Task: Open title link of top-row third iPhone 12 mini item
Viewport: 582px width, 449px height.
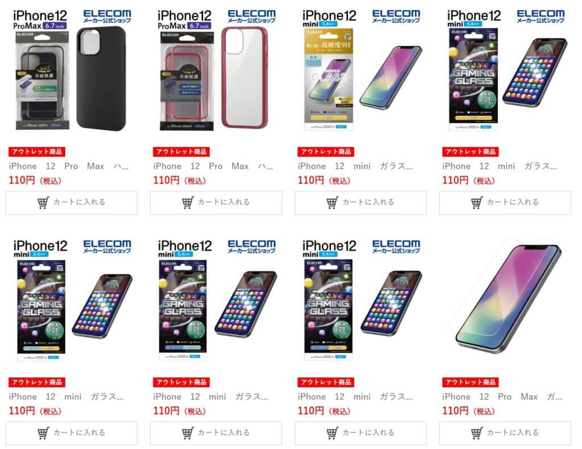Action: (355, 166)
